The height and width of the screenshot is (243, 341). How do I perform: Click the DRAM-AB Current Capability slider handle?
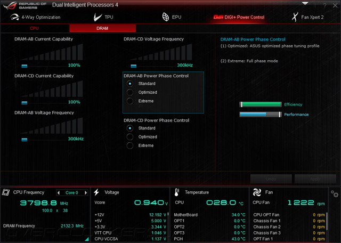[x=25, y=66]
